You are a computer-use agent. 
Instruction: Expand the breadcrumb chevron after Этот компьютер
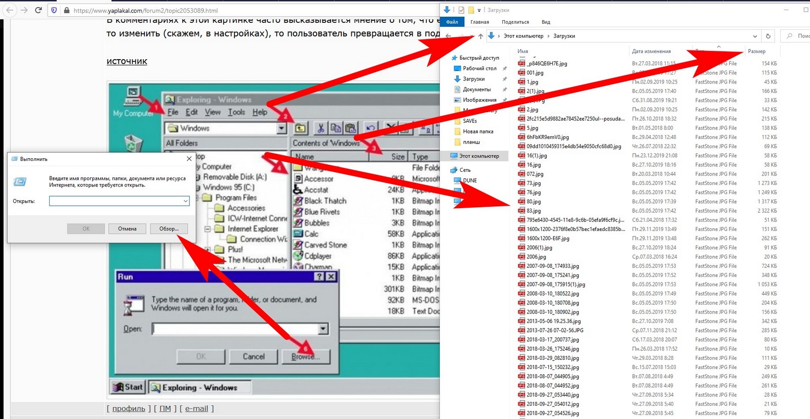tap(549, 36)
